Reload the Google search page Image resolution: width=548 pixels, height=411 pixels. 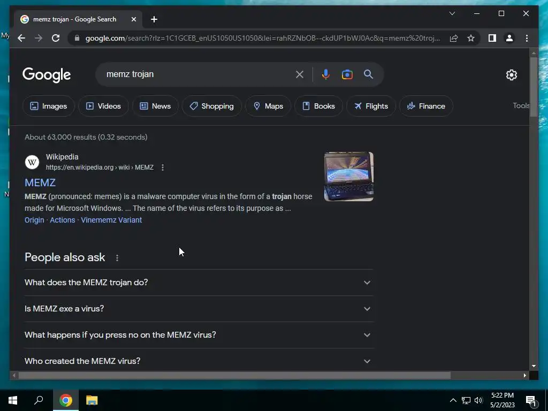(x=56, y=38)
